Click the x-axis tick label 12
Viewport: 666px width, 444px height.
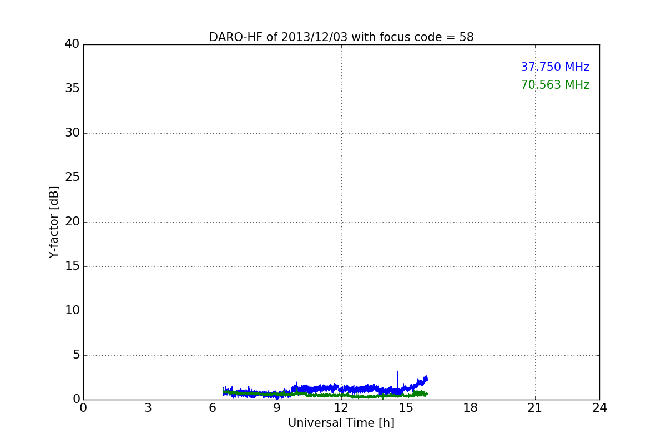pyautogui.click(x=341, y=408)
